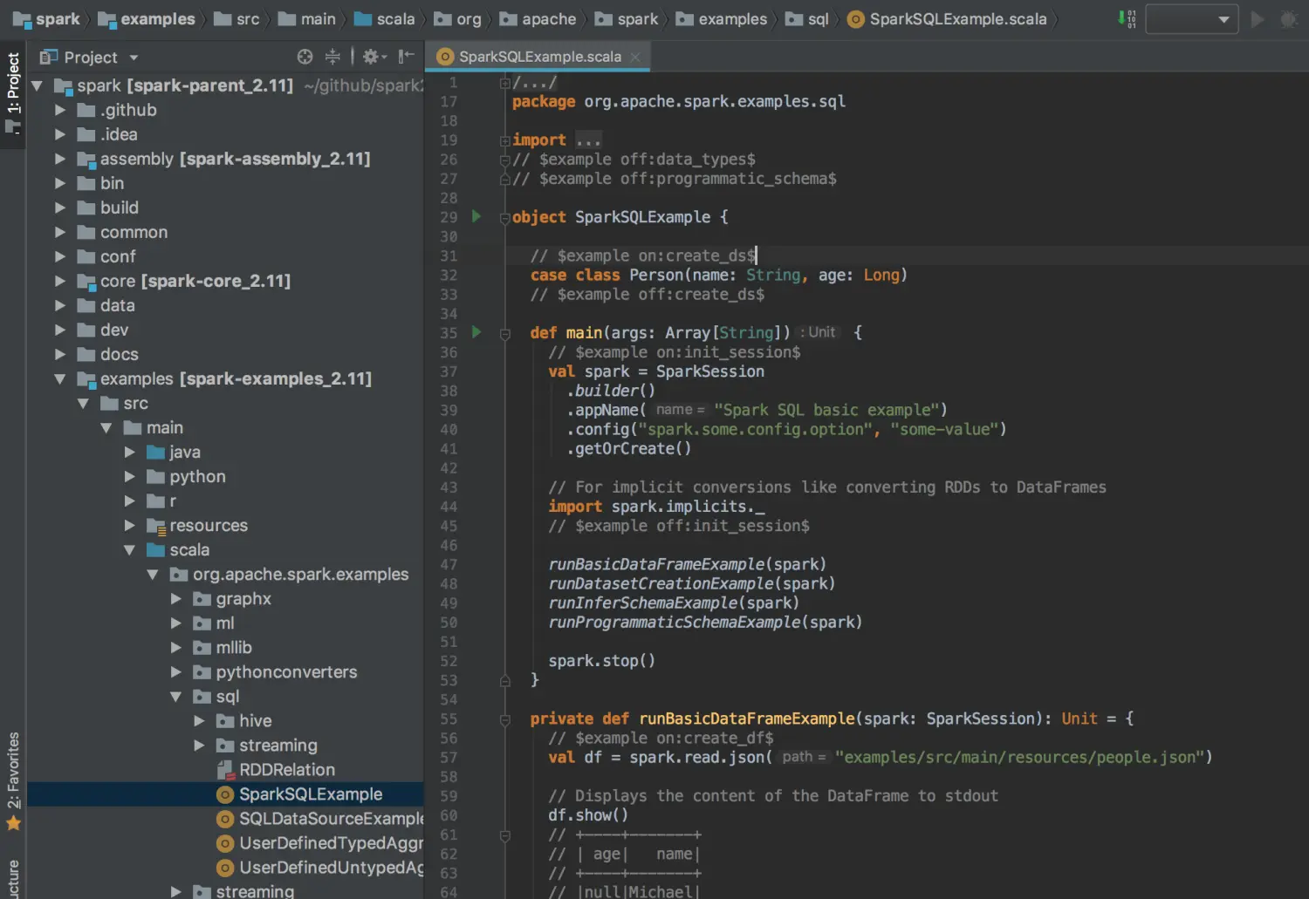Hide the Project panel with the hide icon
Image resolution: width=1309 pixels, height=899 pixels.
pyautogui.click(x=406, y=57)
